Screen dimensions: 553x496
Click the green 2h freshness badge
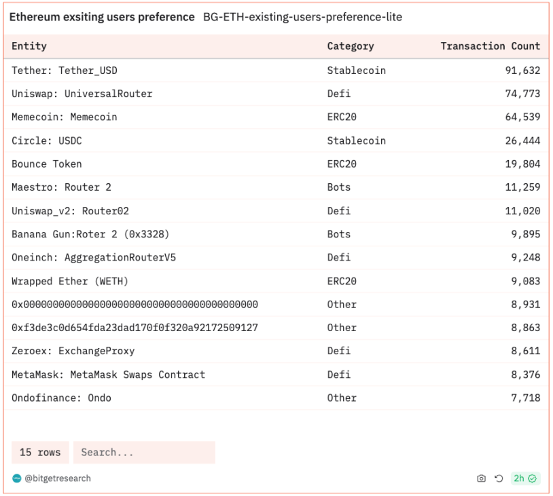524,478
